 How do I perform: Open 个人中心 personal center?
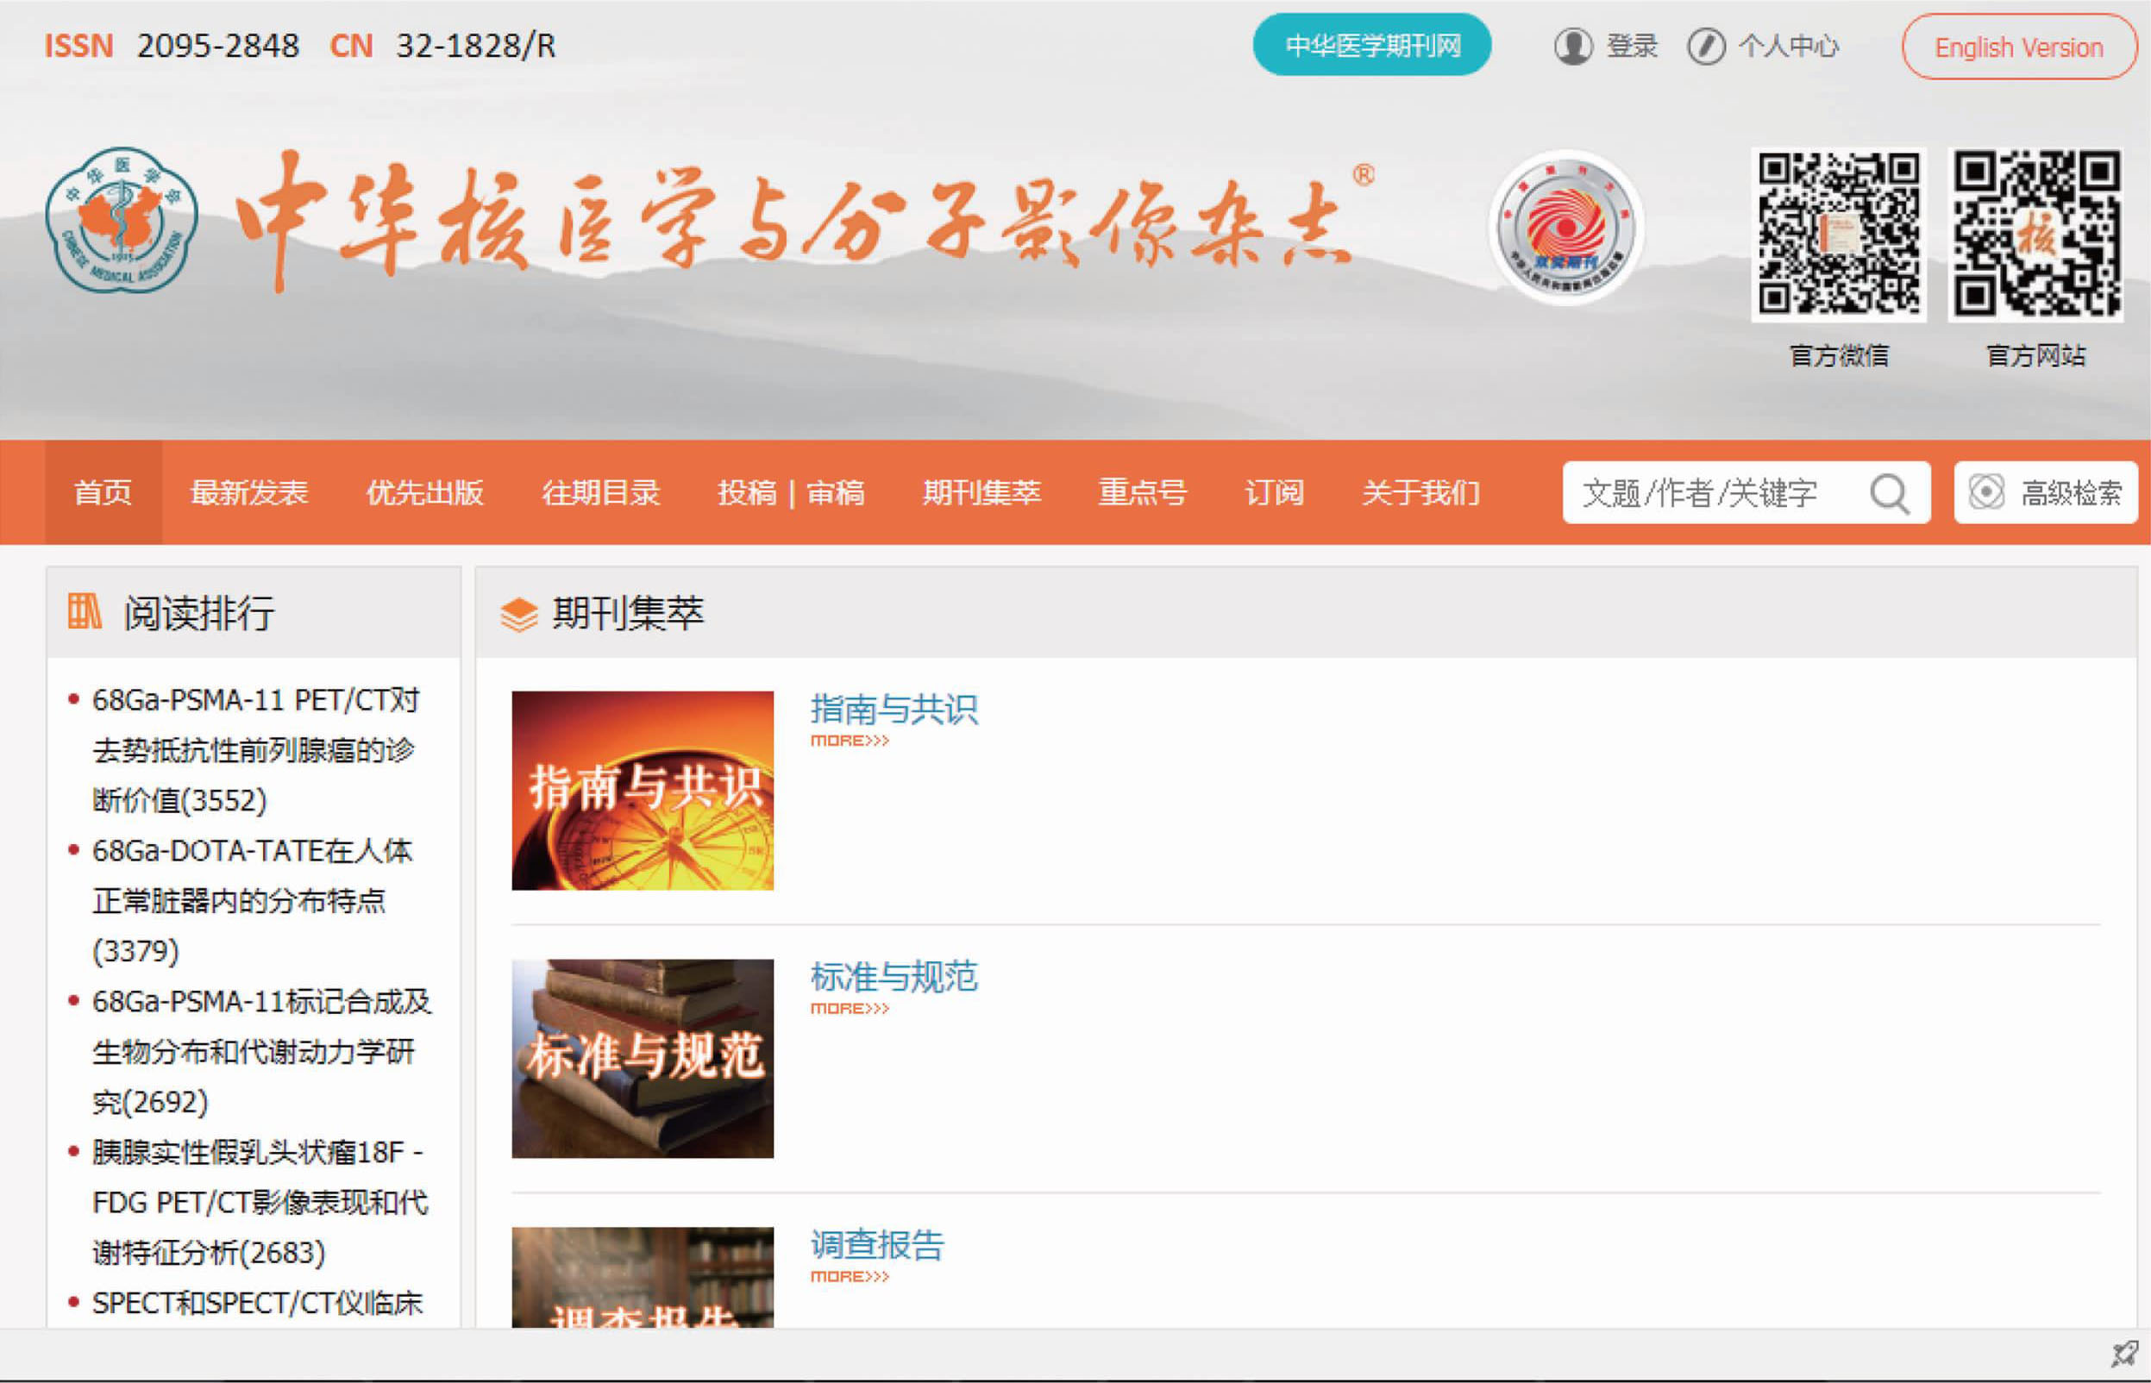[x=1788, y=46]
